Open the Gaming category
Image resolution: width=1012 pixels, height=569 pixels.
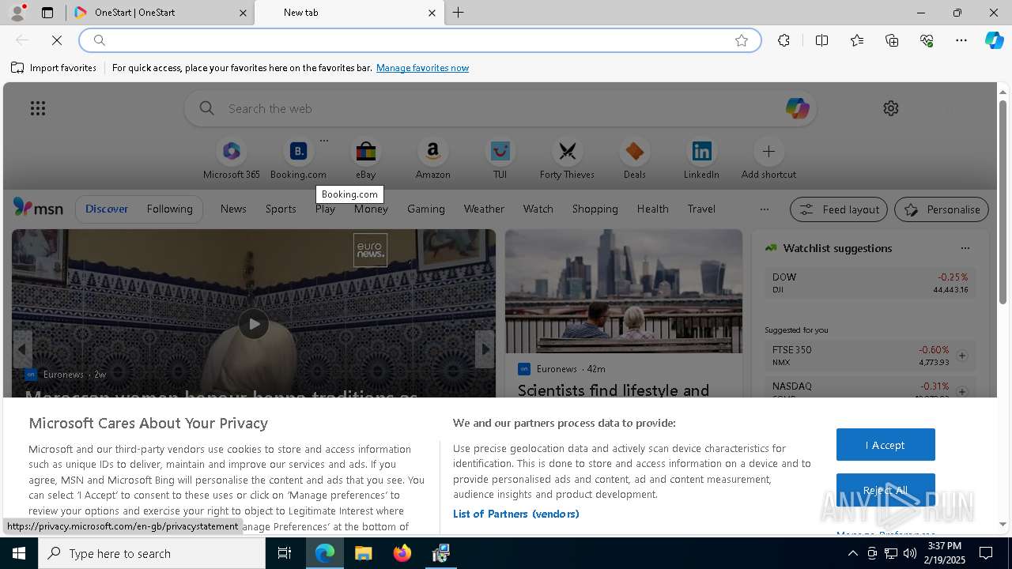(x=426, y=209)
